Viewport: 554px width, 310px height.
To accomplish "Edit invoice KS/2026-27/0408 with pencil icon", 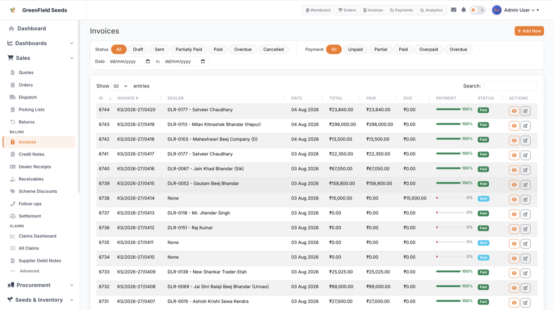I will pyautogui.click(x=526, y=288).
